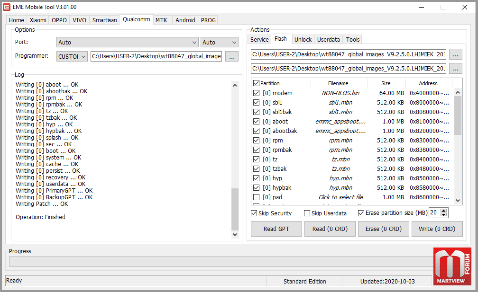Open the Port Auto dropdown
Viewport: 478px width, 292px height.
[128, 42]
